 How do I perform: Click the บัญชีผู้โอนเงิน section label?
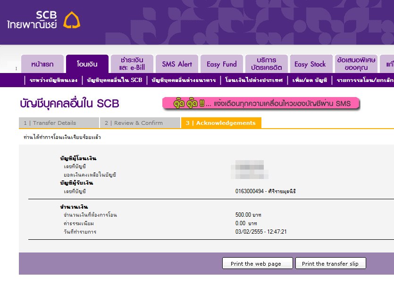point(78,158)
